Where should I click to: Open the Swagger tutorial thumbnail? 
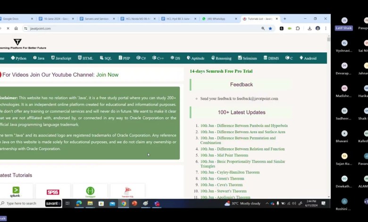coord(90,192)
